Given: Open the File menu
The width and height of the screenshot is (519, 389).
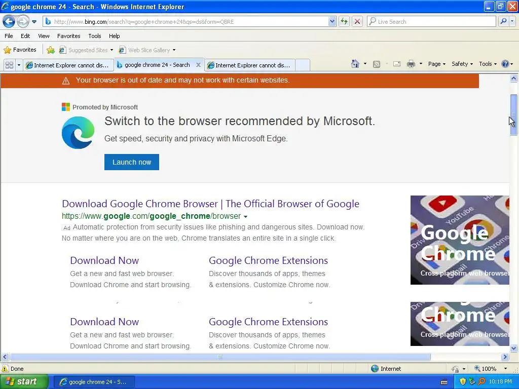Looking at the screenshot, I should (9, 36).
